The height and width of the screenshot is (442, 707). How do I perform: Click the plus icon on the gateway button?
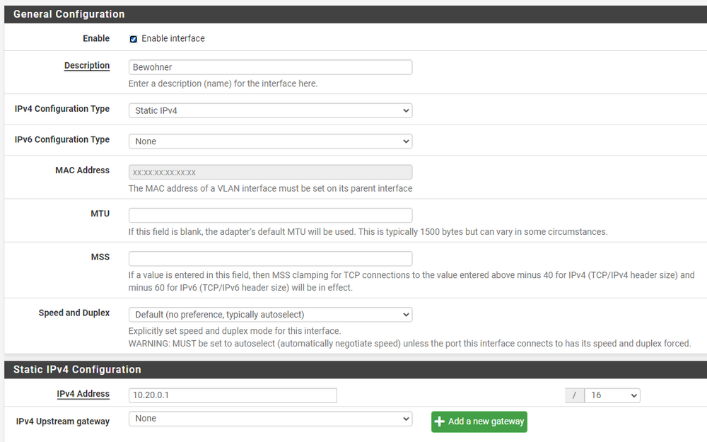[440, 421]
